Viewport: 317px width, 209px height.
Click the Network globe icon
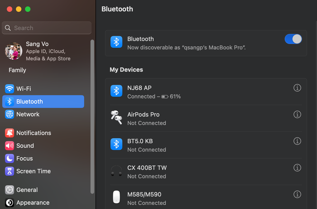point(10,114)
